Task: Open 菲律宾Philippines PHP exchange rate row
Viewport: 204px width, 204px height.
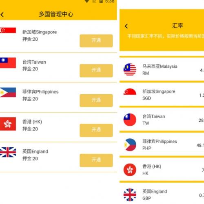Action: coord(162,144)
